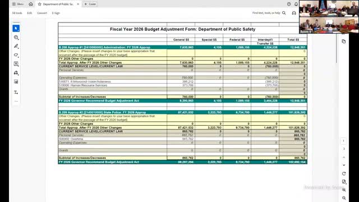The image size is (359, 202).
Task: Open the hamburger Menu
Action: pyautogui.click(x=17, y=4)
